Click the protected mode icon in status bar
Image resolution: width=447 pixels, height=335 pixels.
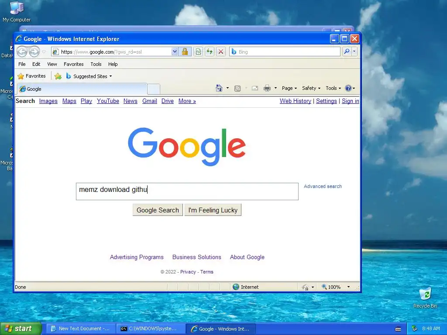click(305, 287)
